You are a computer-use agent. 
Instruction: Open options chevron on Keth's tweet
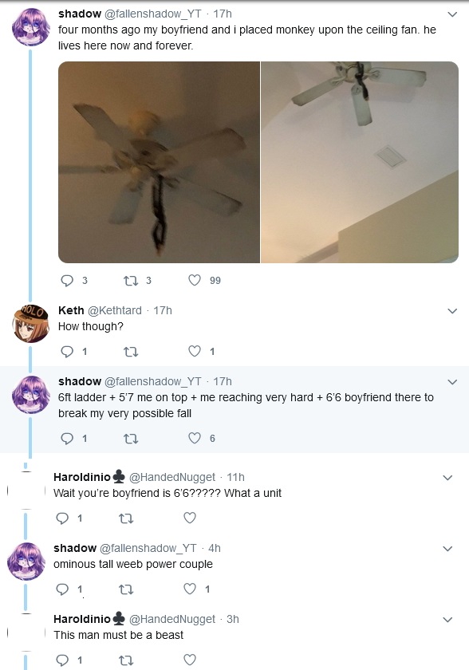click(452, 310)
